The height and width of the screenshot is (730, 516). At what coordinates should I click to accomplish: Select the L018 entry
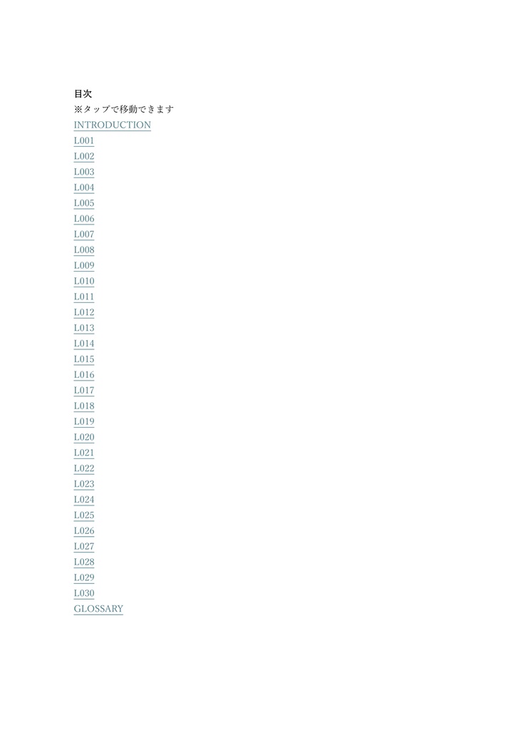(84, 406)
